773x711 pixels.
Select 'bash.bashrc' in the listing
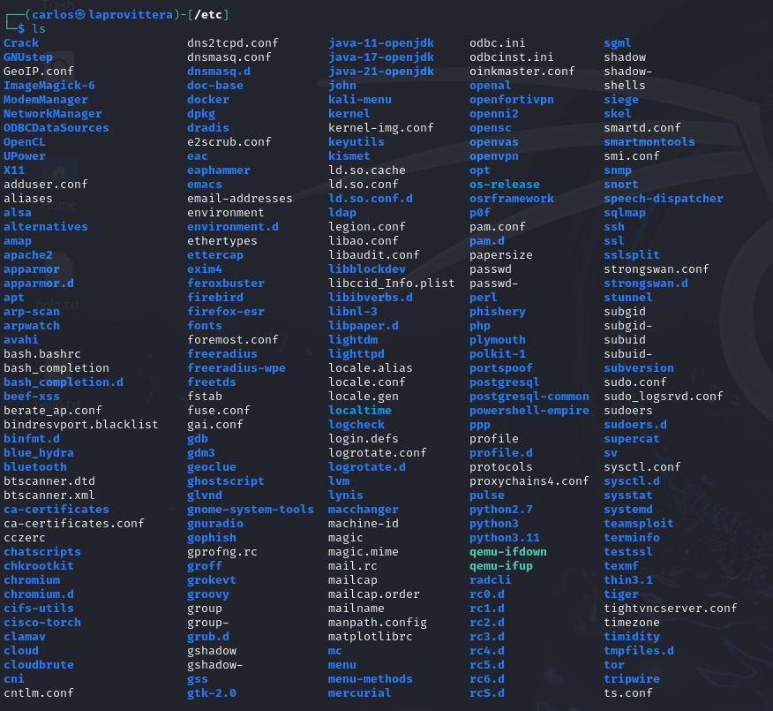click(x=41, y=354)
